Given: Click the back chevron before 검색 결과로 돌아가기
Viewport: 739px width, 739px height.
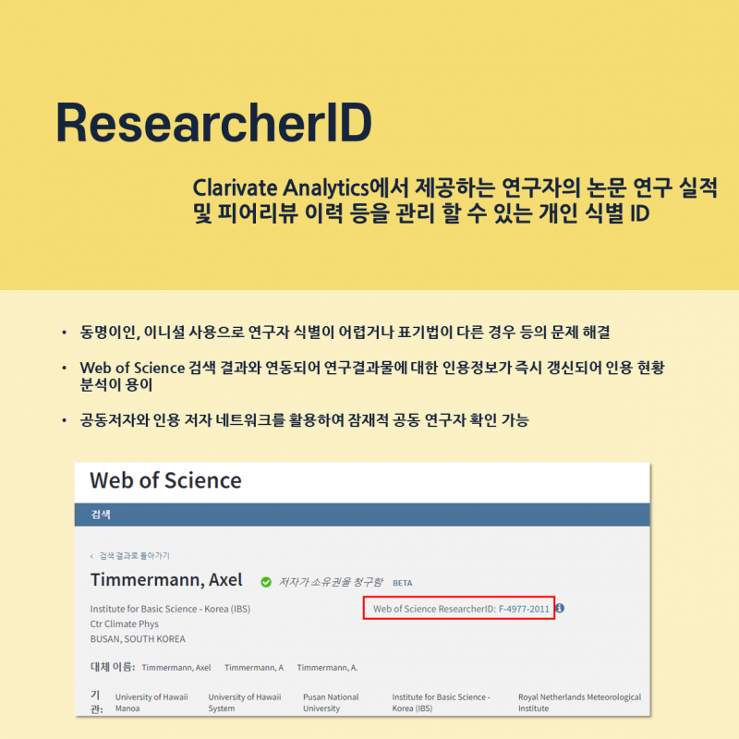Looking at the screenshot, I should [91, 556].
